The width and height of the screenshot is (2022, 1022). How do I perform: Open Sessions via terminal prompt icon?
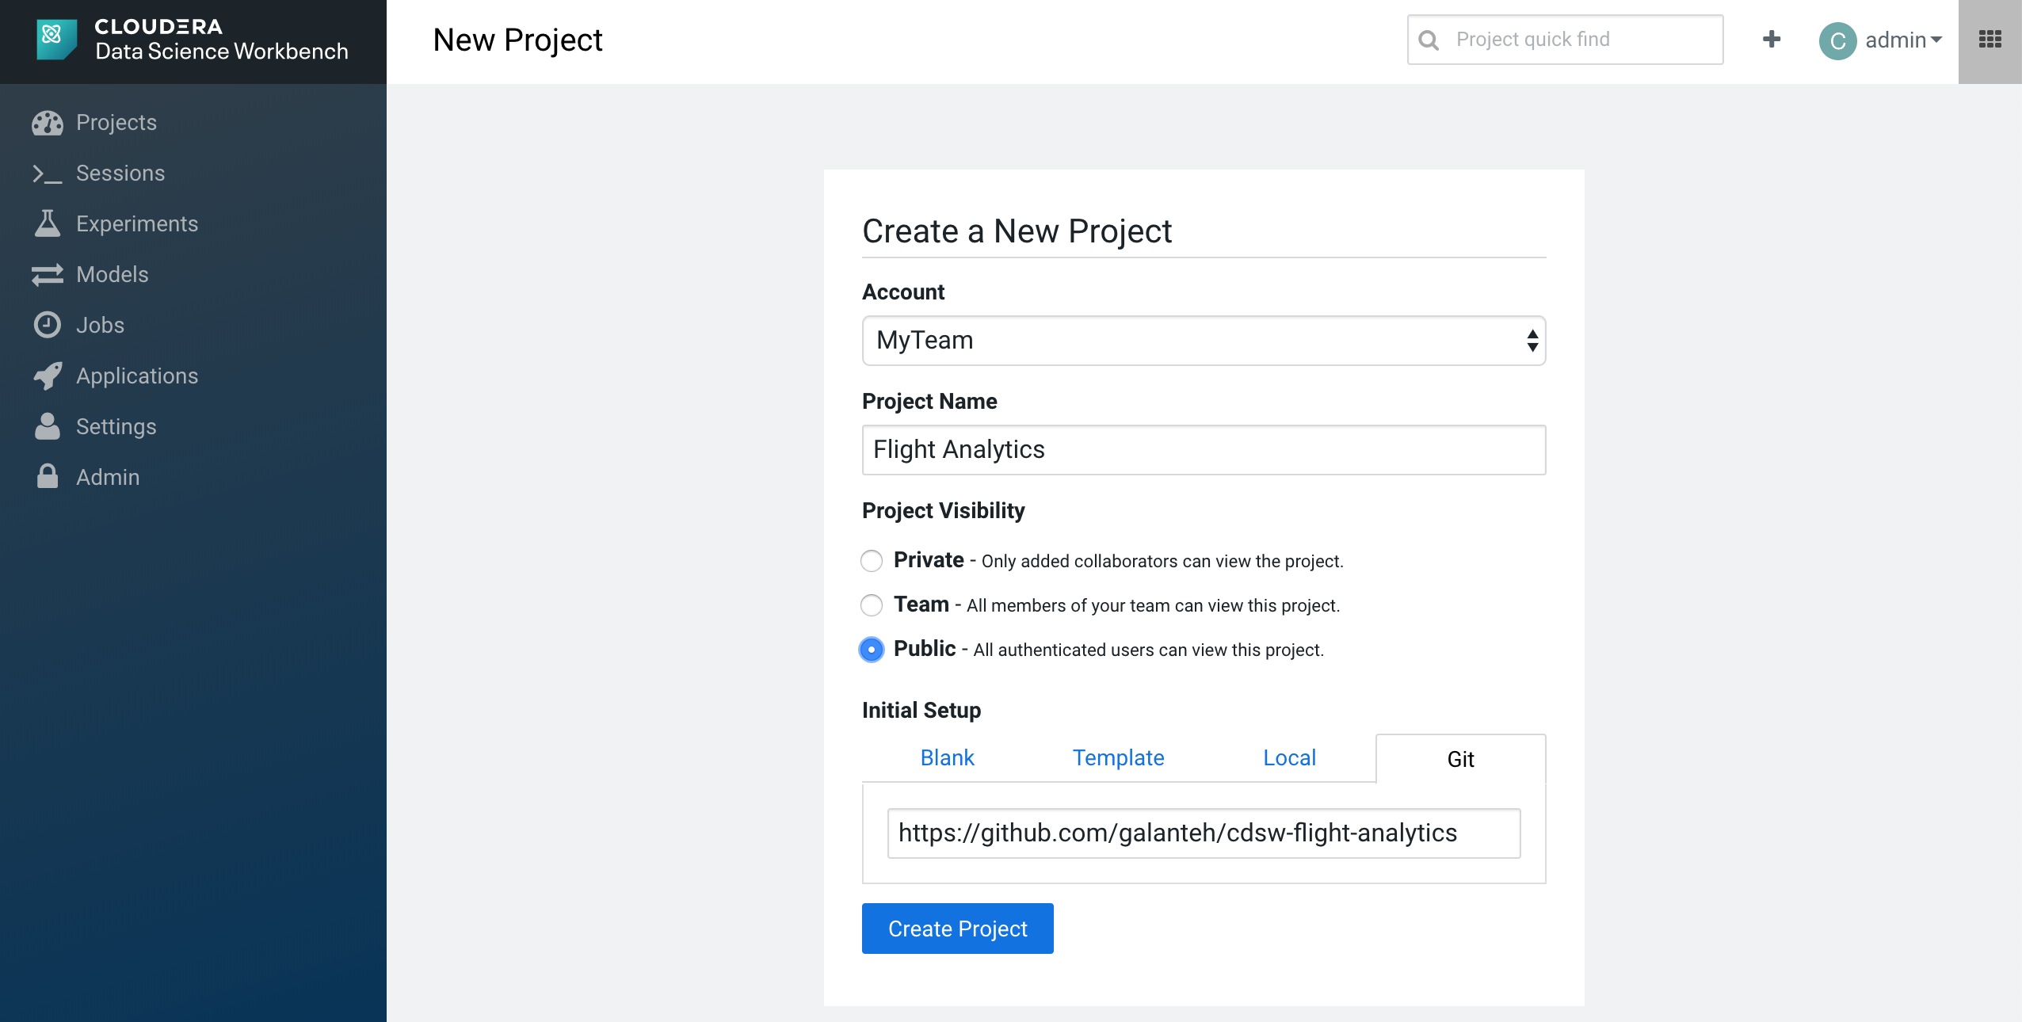tap(48, 174)
